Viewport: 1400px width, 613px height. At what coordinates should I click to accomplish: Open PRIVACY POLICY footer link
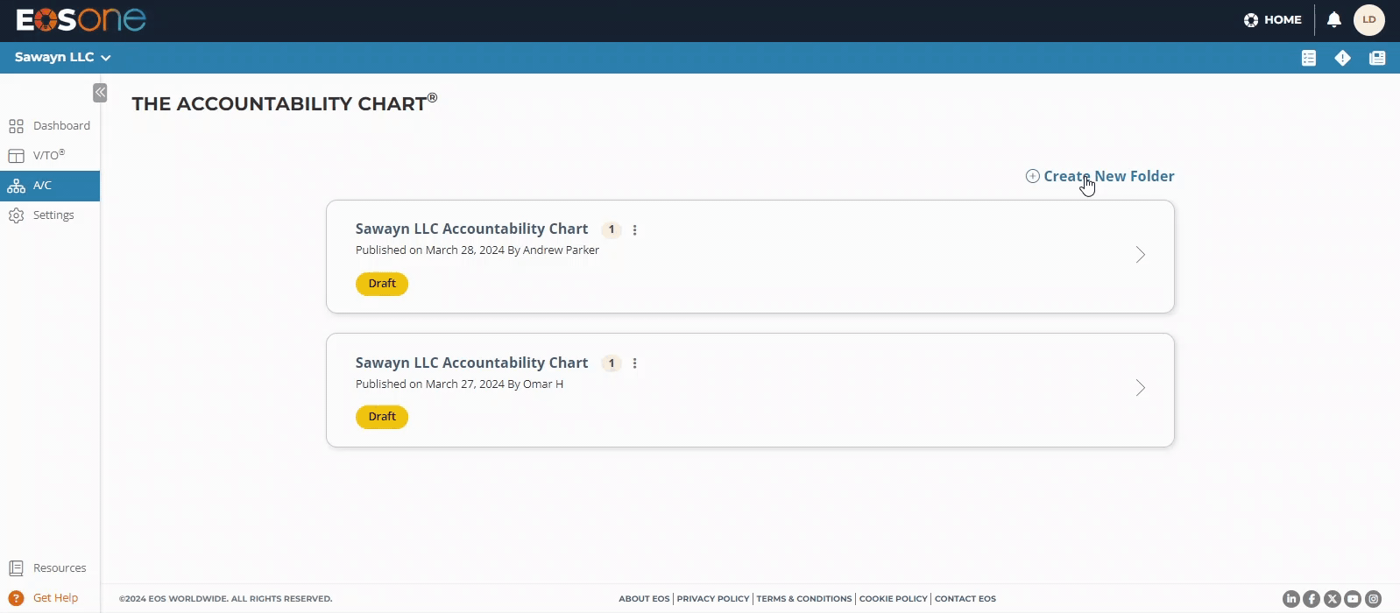(x=713, y=599)
